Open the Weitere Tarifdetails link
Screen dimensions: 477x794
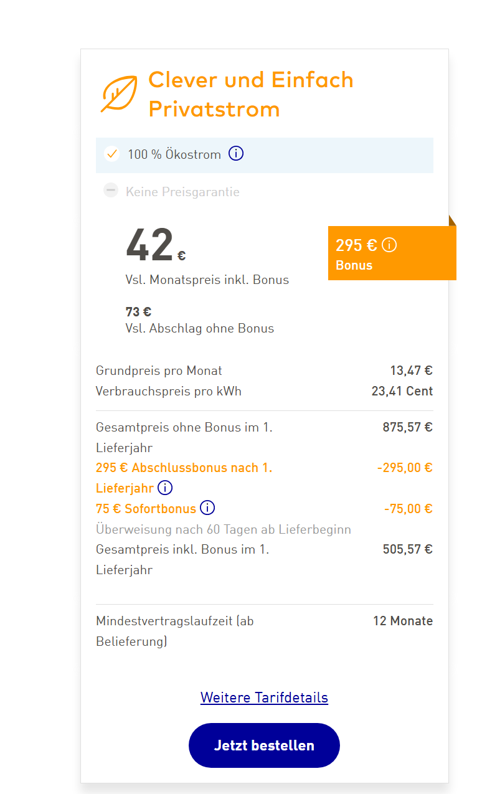(264, 697)
